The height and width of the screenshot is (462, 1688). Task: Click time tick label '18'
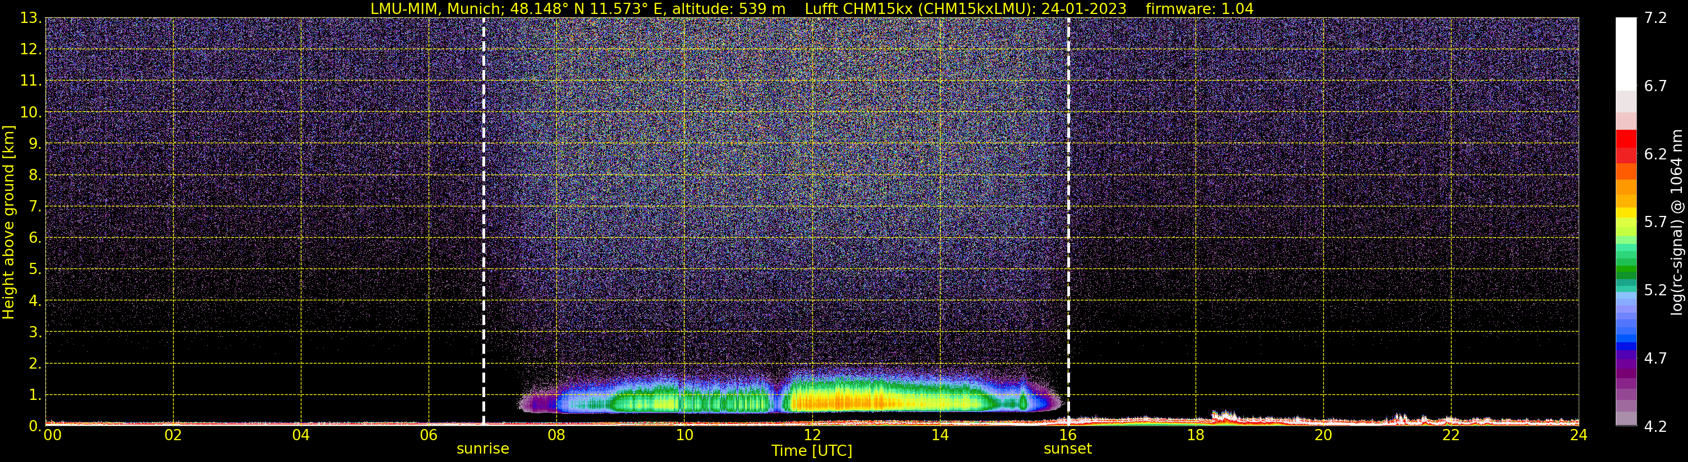click(x=1195, y=435)
